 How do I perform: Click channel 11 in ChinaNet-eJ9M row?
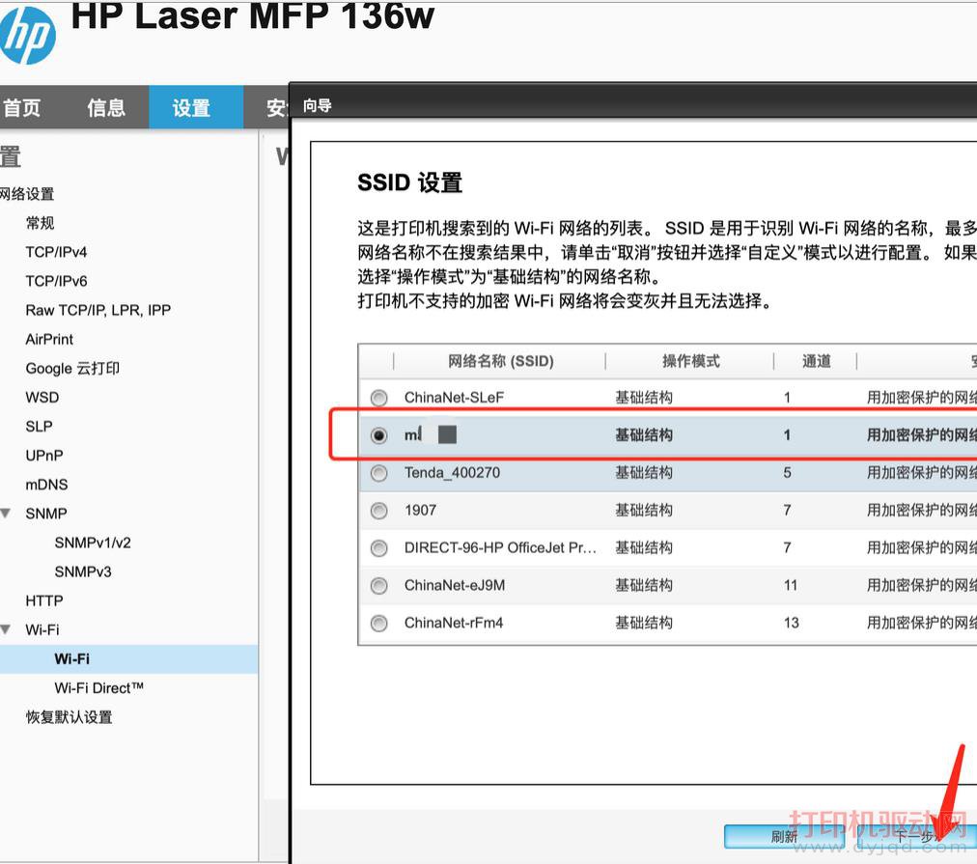coord(791,586)
